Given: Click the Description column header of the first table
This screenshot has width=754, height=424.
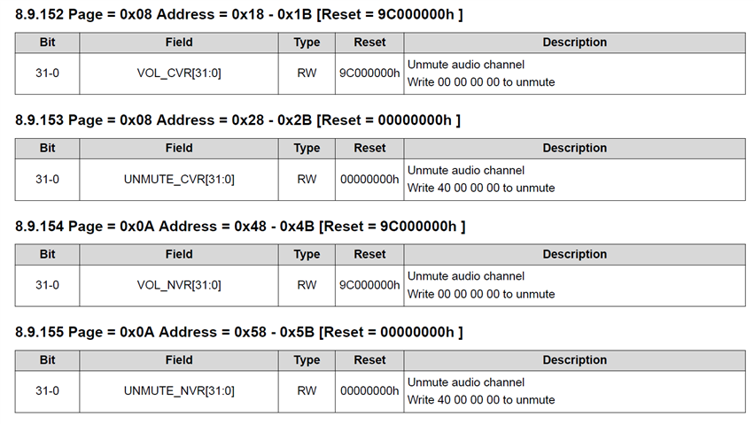Looking at the screenshot, I should 574,42.
